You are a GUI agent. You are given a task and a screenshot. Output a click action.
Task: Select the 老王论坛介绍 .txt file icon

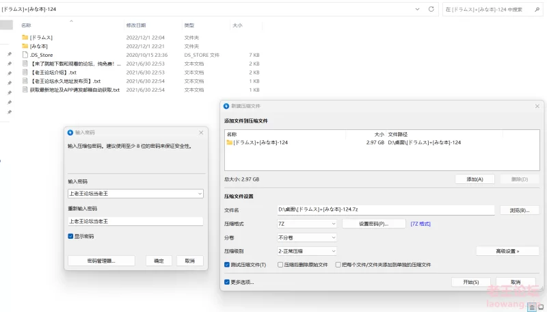[25, 72]
